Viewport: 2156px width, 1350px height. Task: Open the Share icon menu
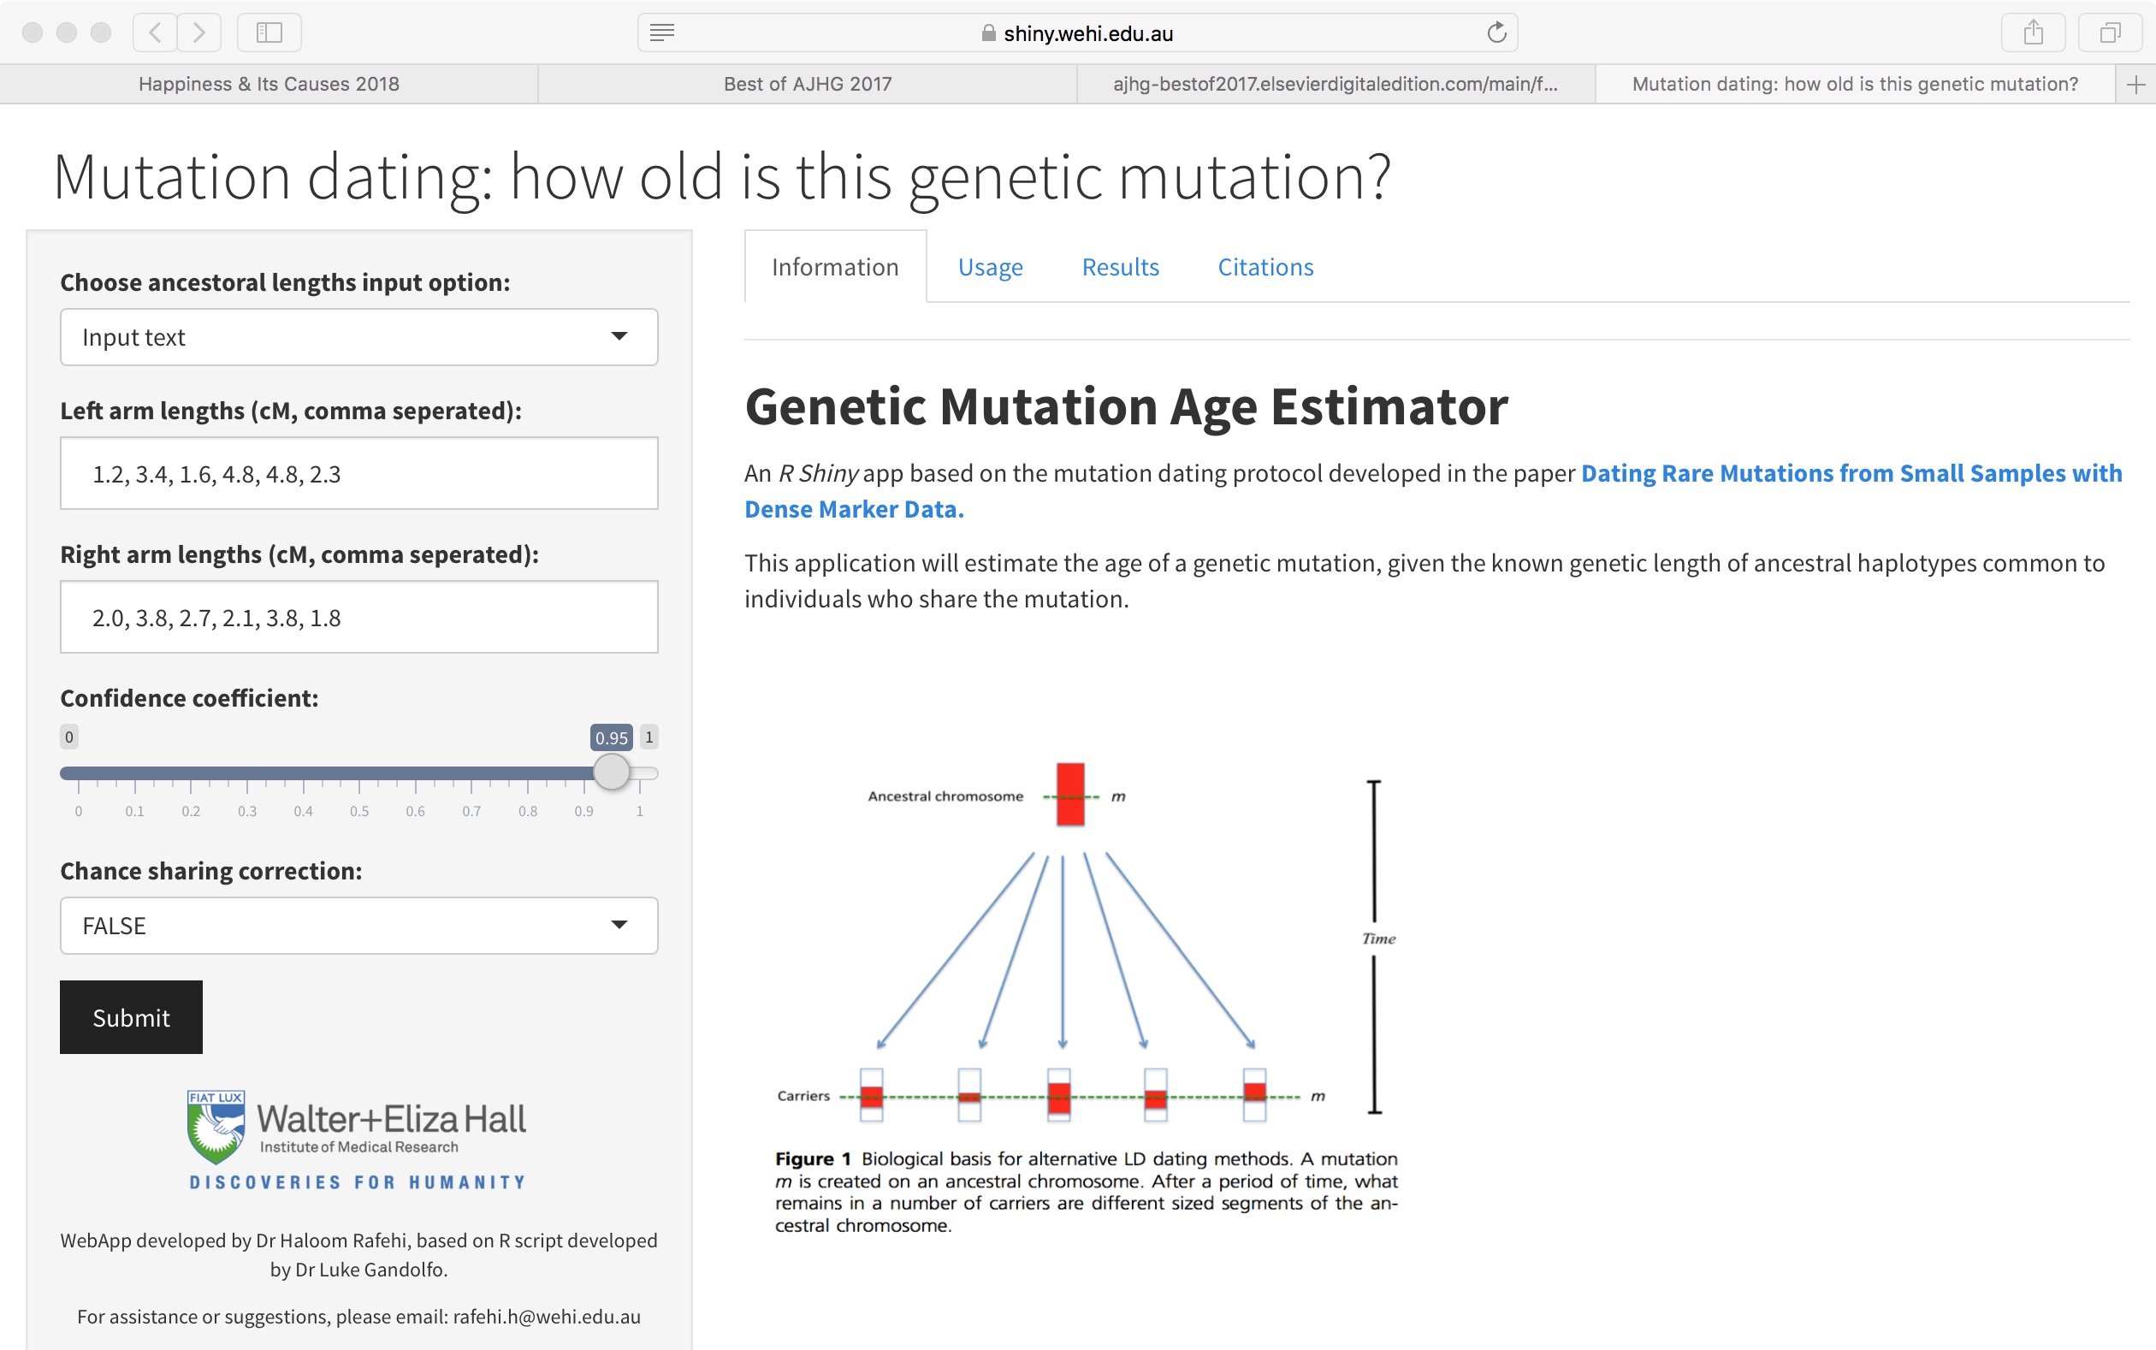pyautogui.click(x=2033, y=33)
